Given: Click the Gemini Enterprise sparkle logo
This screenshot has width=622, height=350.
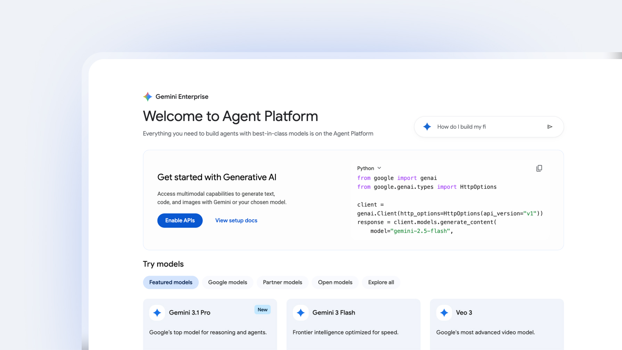Looking at the screenshot, I should click(x=148, y=97).
